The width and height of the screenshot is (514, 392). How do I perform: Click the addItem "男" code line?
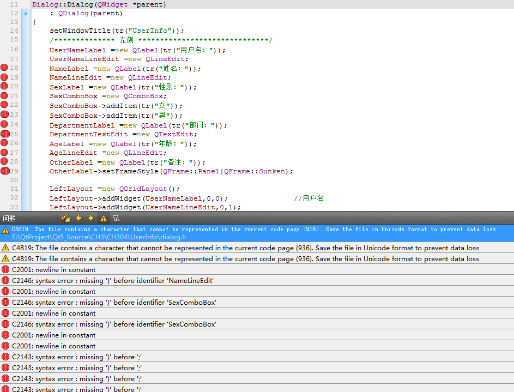(116, 116)
